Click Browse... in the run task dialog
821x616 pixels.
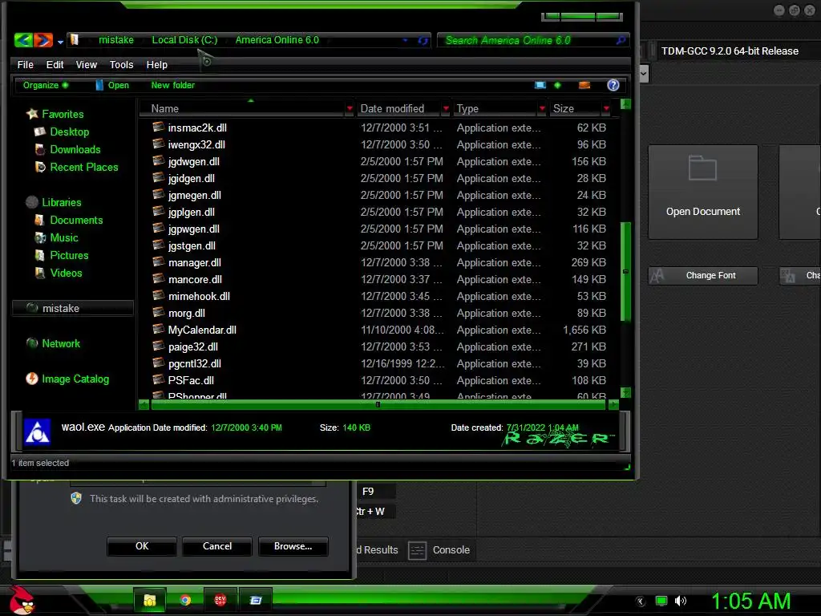tap(293, 546)
